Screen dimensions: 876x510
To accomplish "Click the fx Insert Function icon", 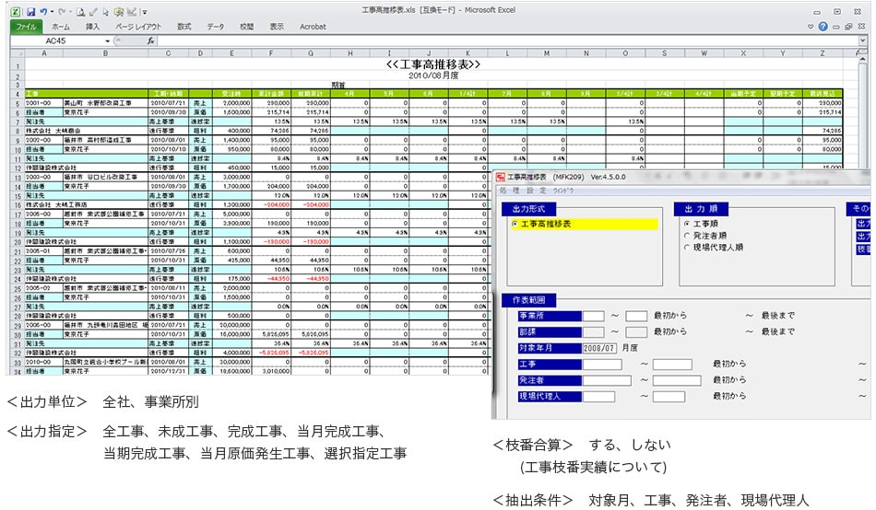I will (151, 41).
